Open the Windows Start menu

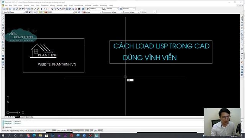coord(3,135)
